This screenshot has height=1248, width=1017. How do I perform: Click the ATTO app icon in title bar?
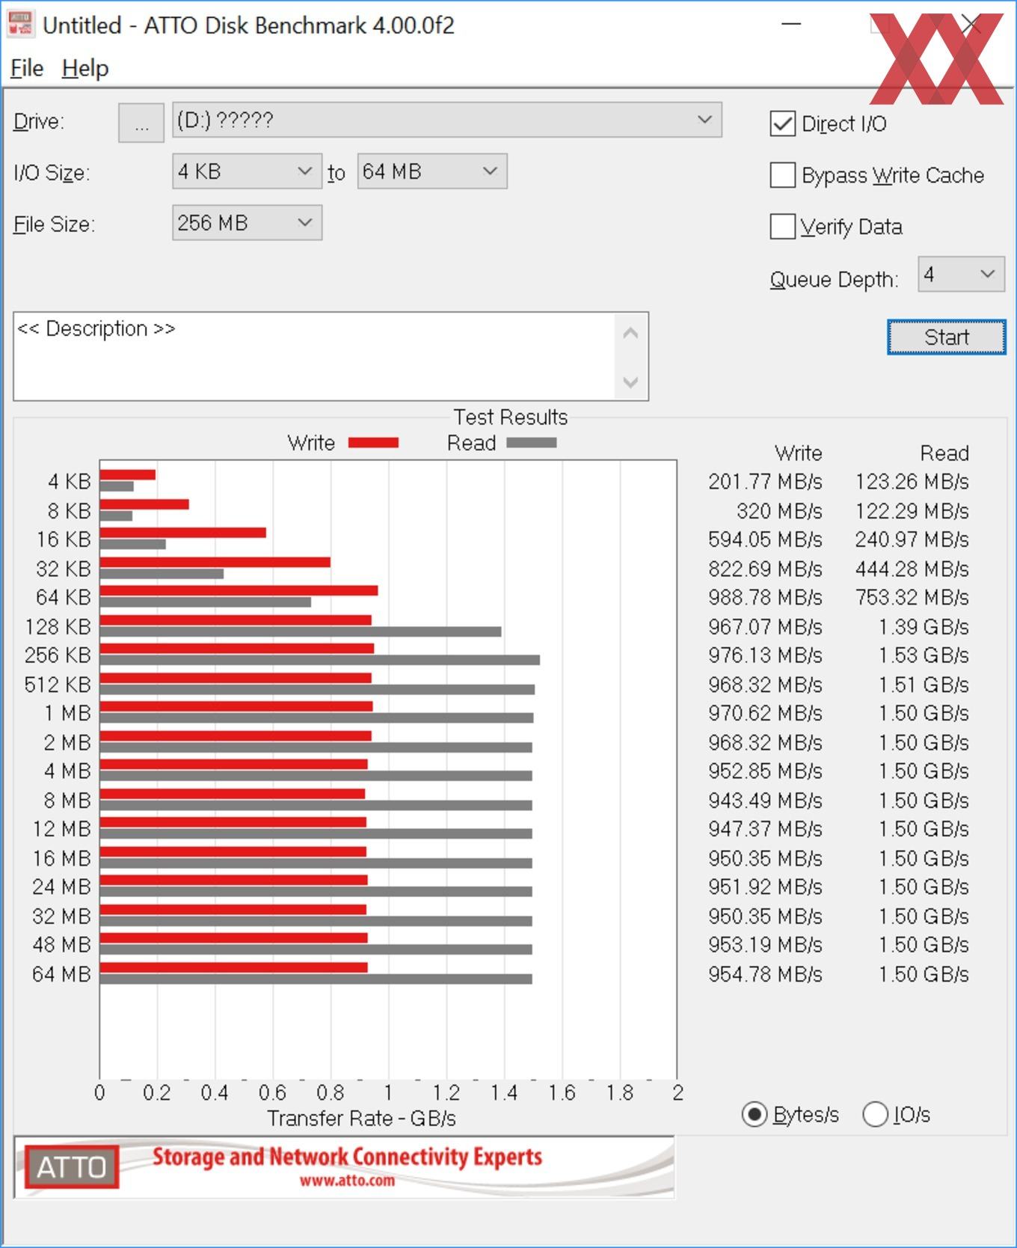(20, 24)
